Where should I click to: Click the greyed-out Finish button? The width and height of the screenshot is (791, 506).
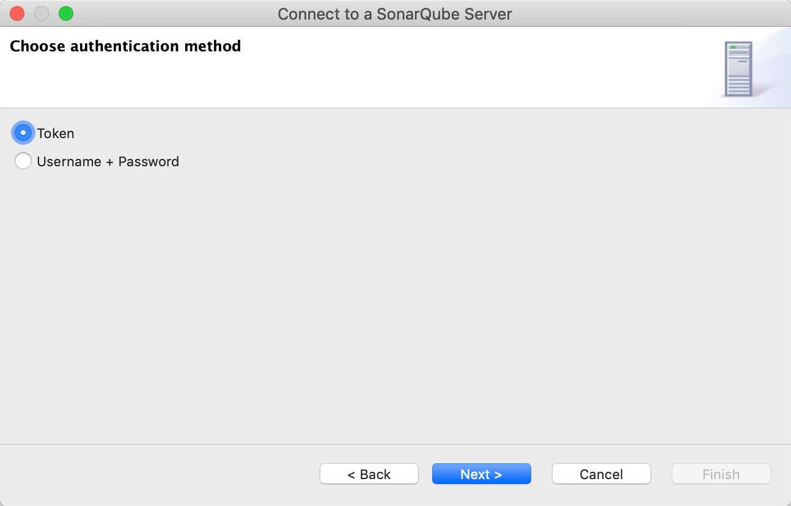click(721, 474)
